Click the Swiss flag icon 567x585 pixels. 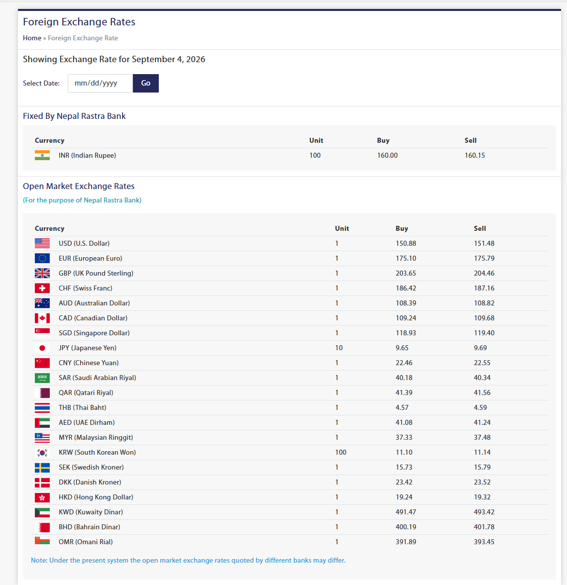[42, 288]
